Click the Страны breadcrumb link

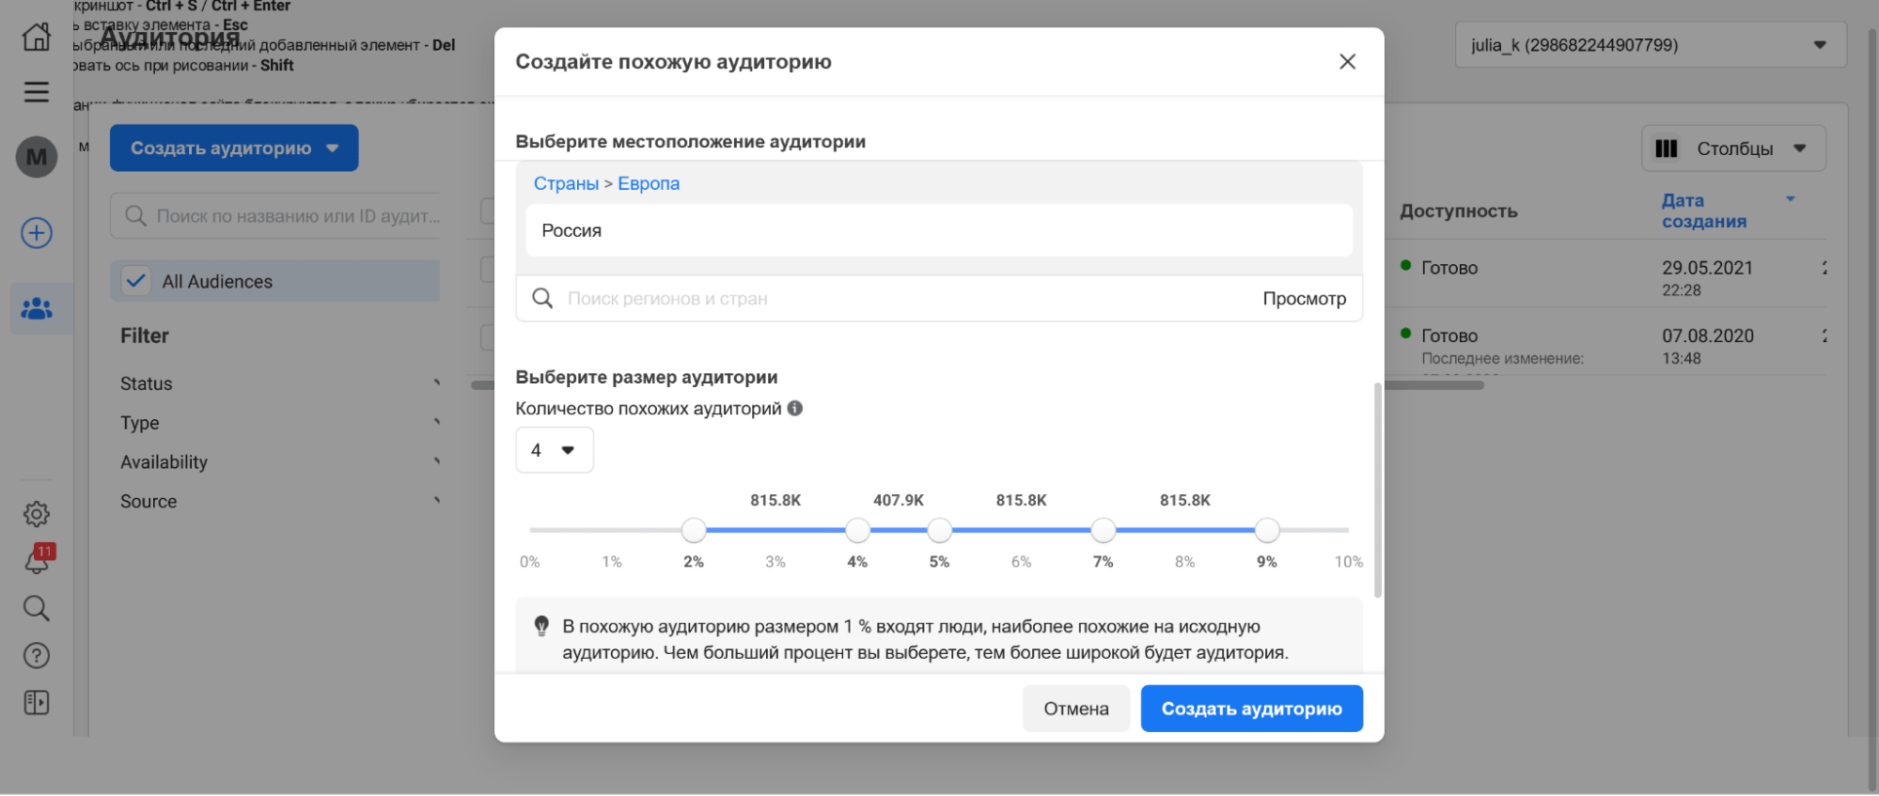point(566,183)
